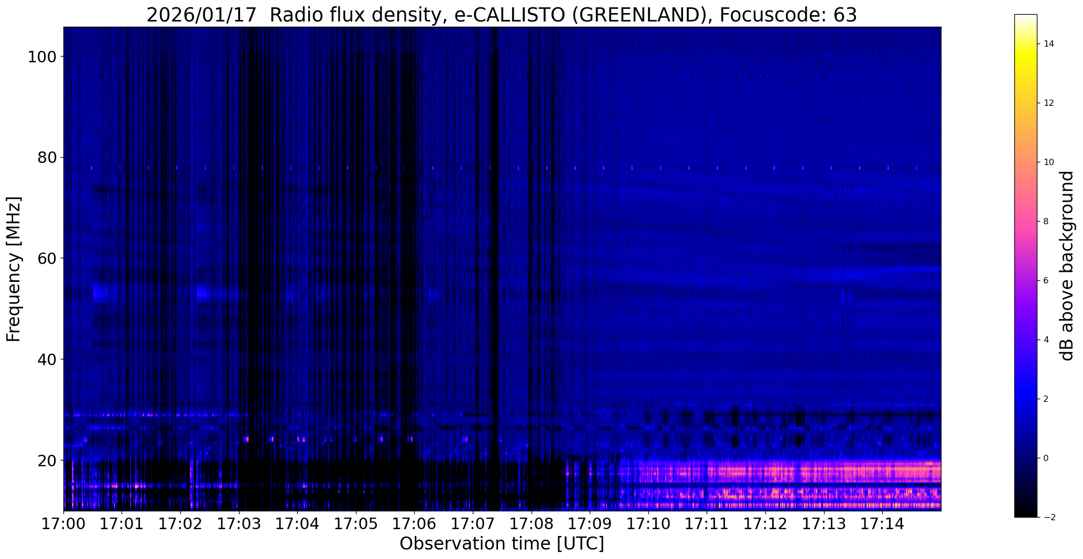Screen dimensions: 1083x559
Task: Select the 17:11 time tick label
Action: [707, 523]
